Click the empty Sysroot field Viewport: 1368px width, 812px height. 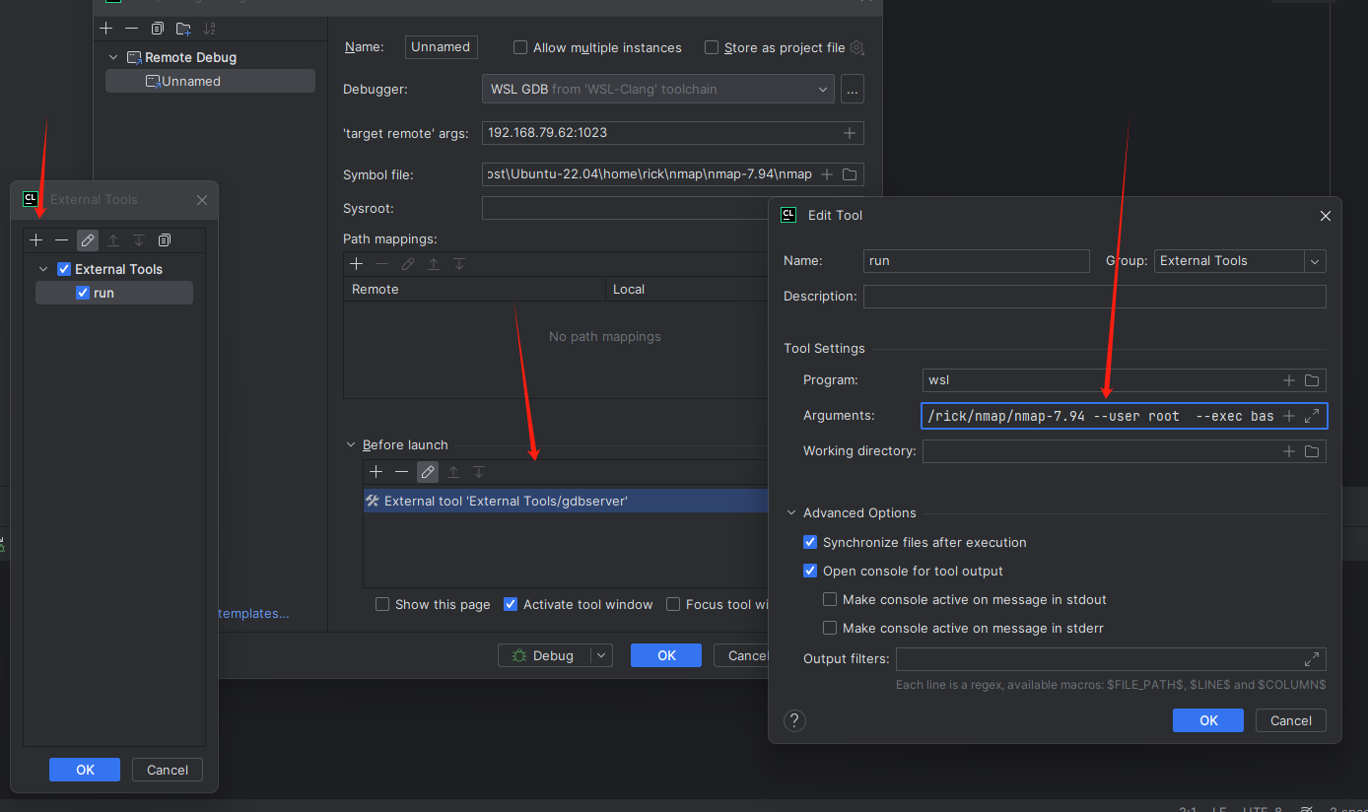[624, 208]
